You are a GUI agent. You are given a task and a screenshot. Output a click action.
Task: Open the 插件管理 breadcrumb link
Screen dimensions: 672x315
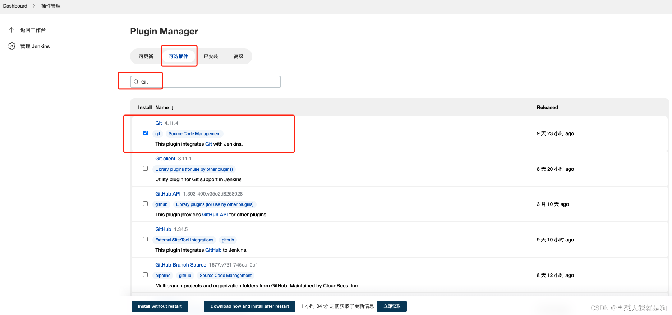51,6
